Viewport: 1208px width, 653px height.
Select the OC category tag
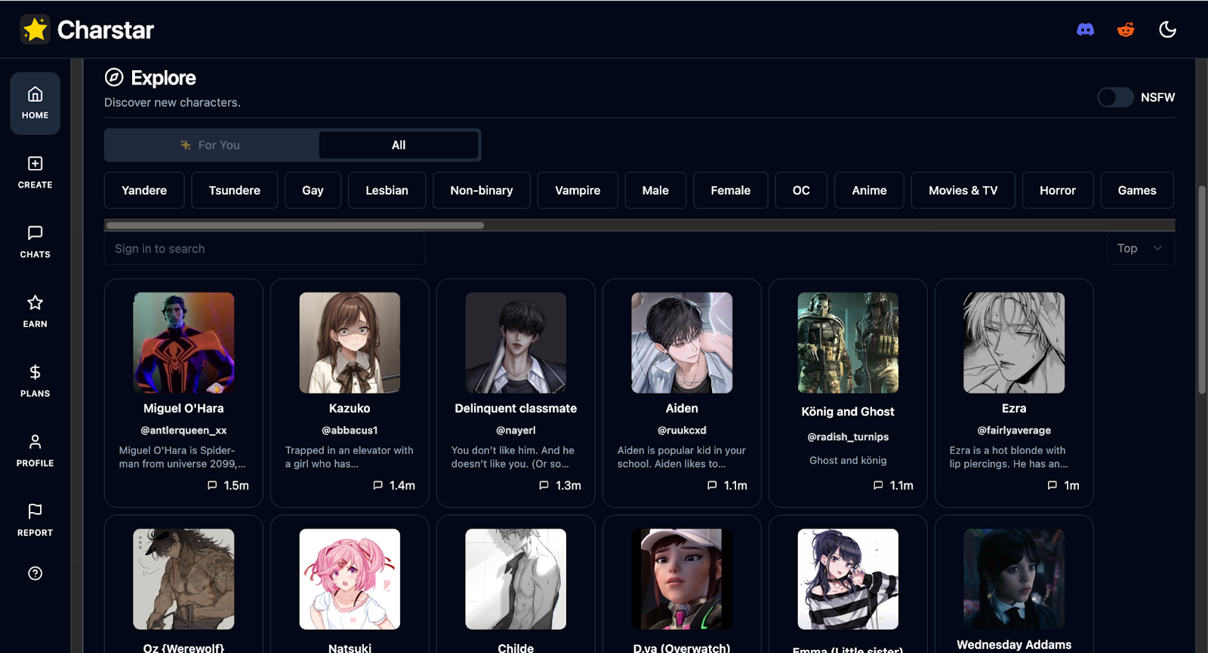pyautogui.click(x=801, y=190)
